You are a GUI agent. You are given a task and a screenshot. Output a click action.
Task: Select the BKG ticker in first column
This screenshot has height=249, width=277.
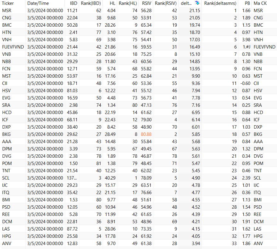coord(6,134)
